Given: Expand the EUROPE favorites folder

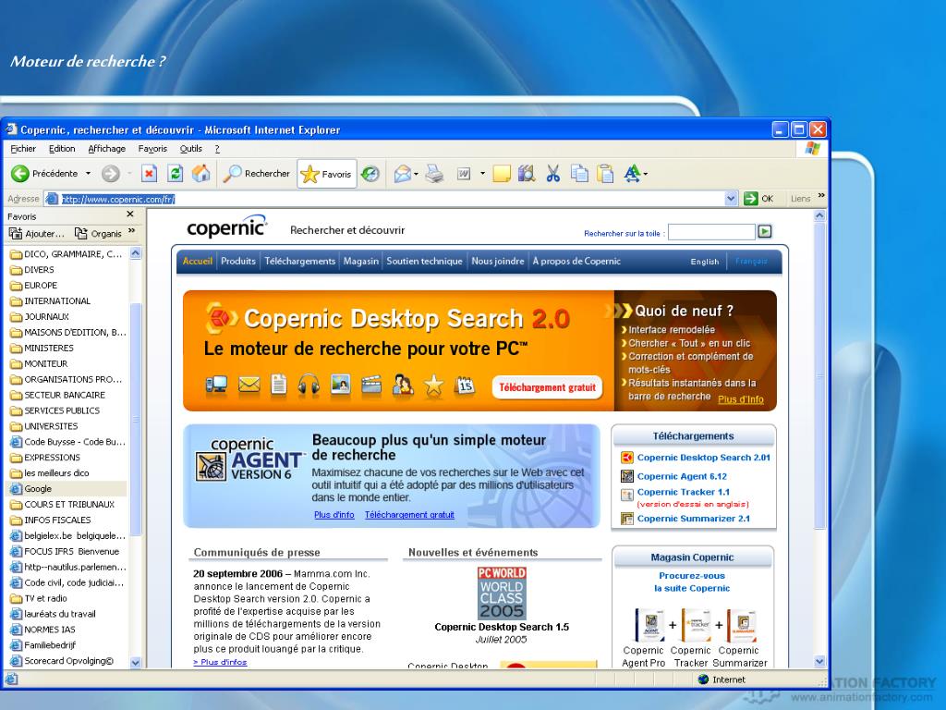Looking at the screenshot, I should (x=34, y=286).
